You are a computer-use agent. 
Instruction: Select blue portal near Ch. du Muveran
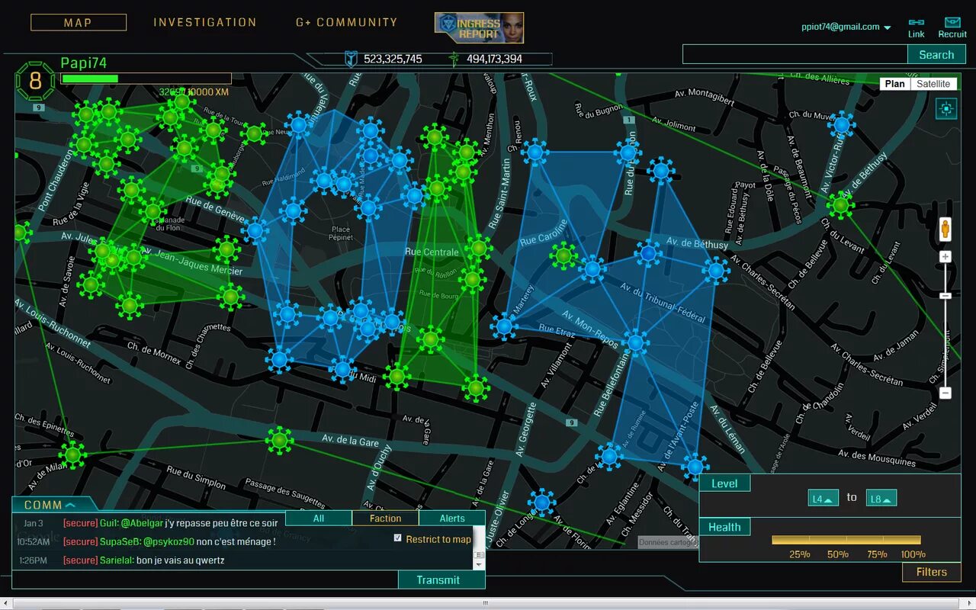click(841, 124)
